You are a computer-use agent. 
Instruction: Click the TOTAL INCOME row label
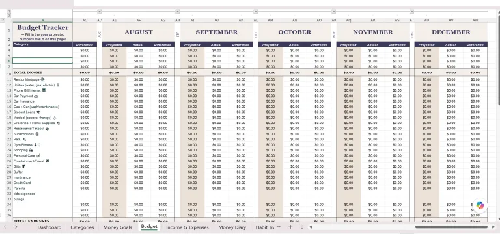click(x=42, y=73)
